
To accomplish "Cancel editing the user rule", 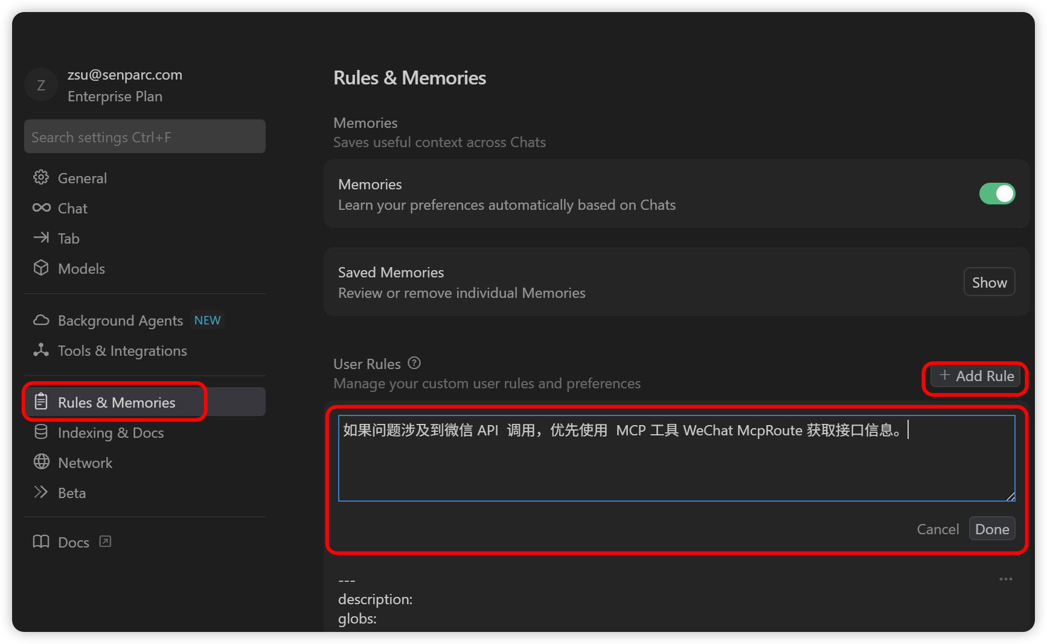I will point(937,529).
